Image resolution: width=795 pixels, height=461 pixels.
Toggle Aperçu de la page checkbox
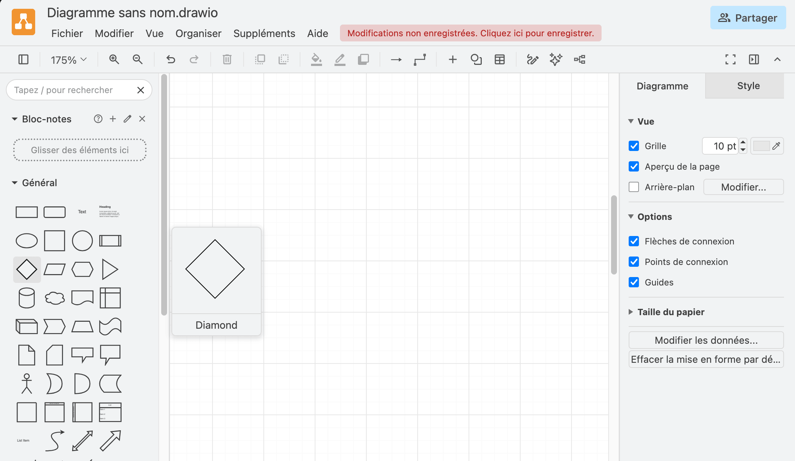(634, 166)
